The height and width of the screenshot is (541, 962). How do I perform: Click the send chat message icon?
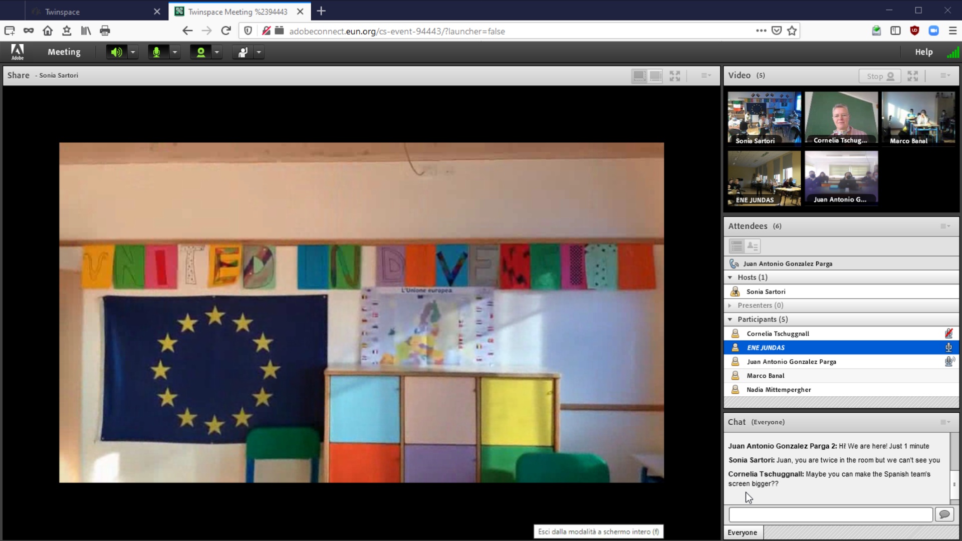[944, 514]
